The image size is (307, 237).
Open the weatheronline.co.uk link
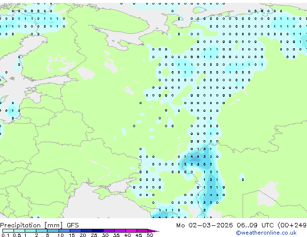click(266, 233)
